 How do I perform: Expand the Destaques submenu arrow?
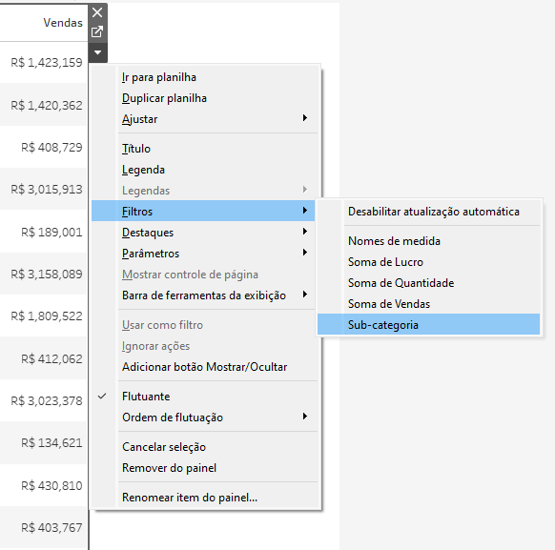click(305, 232)
